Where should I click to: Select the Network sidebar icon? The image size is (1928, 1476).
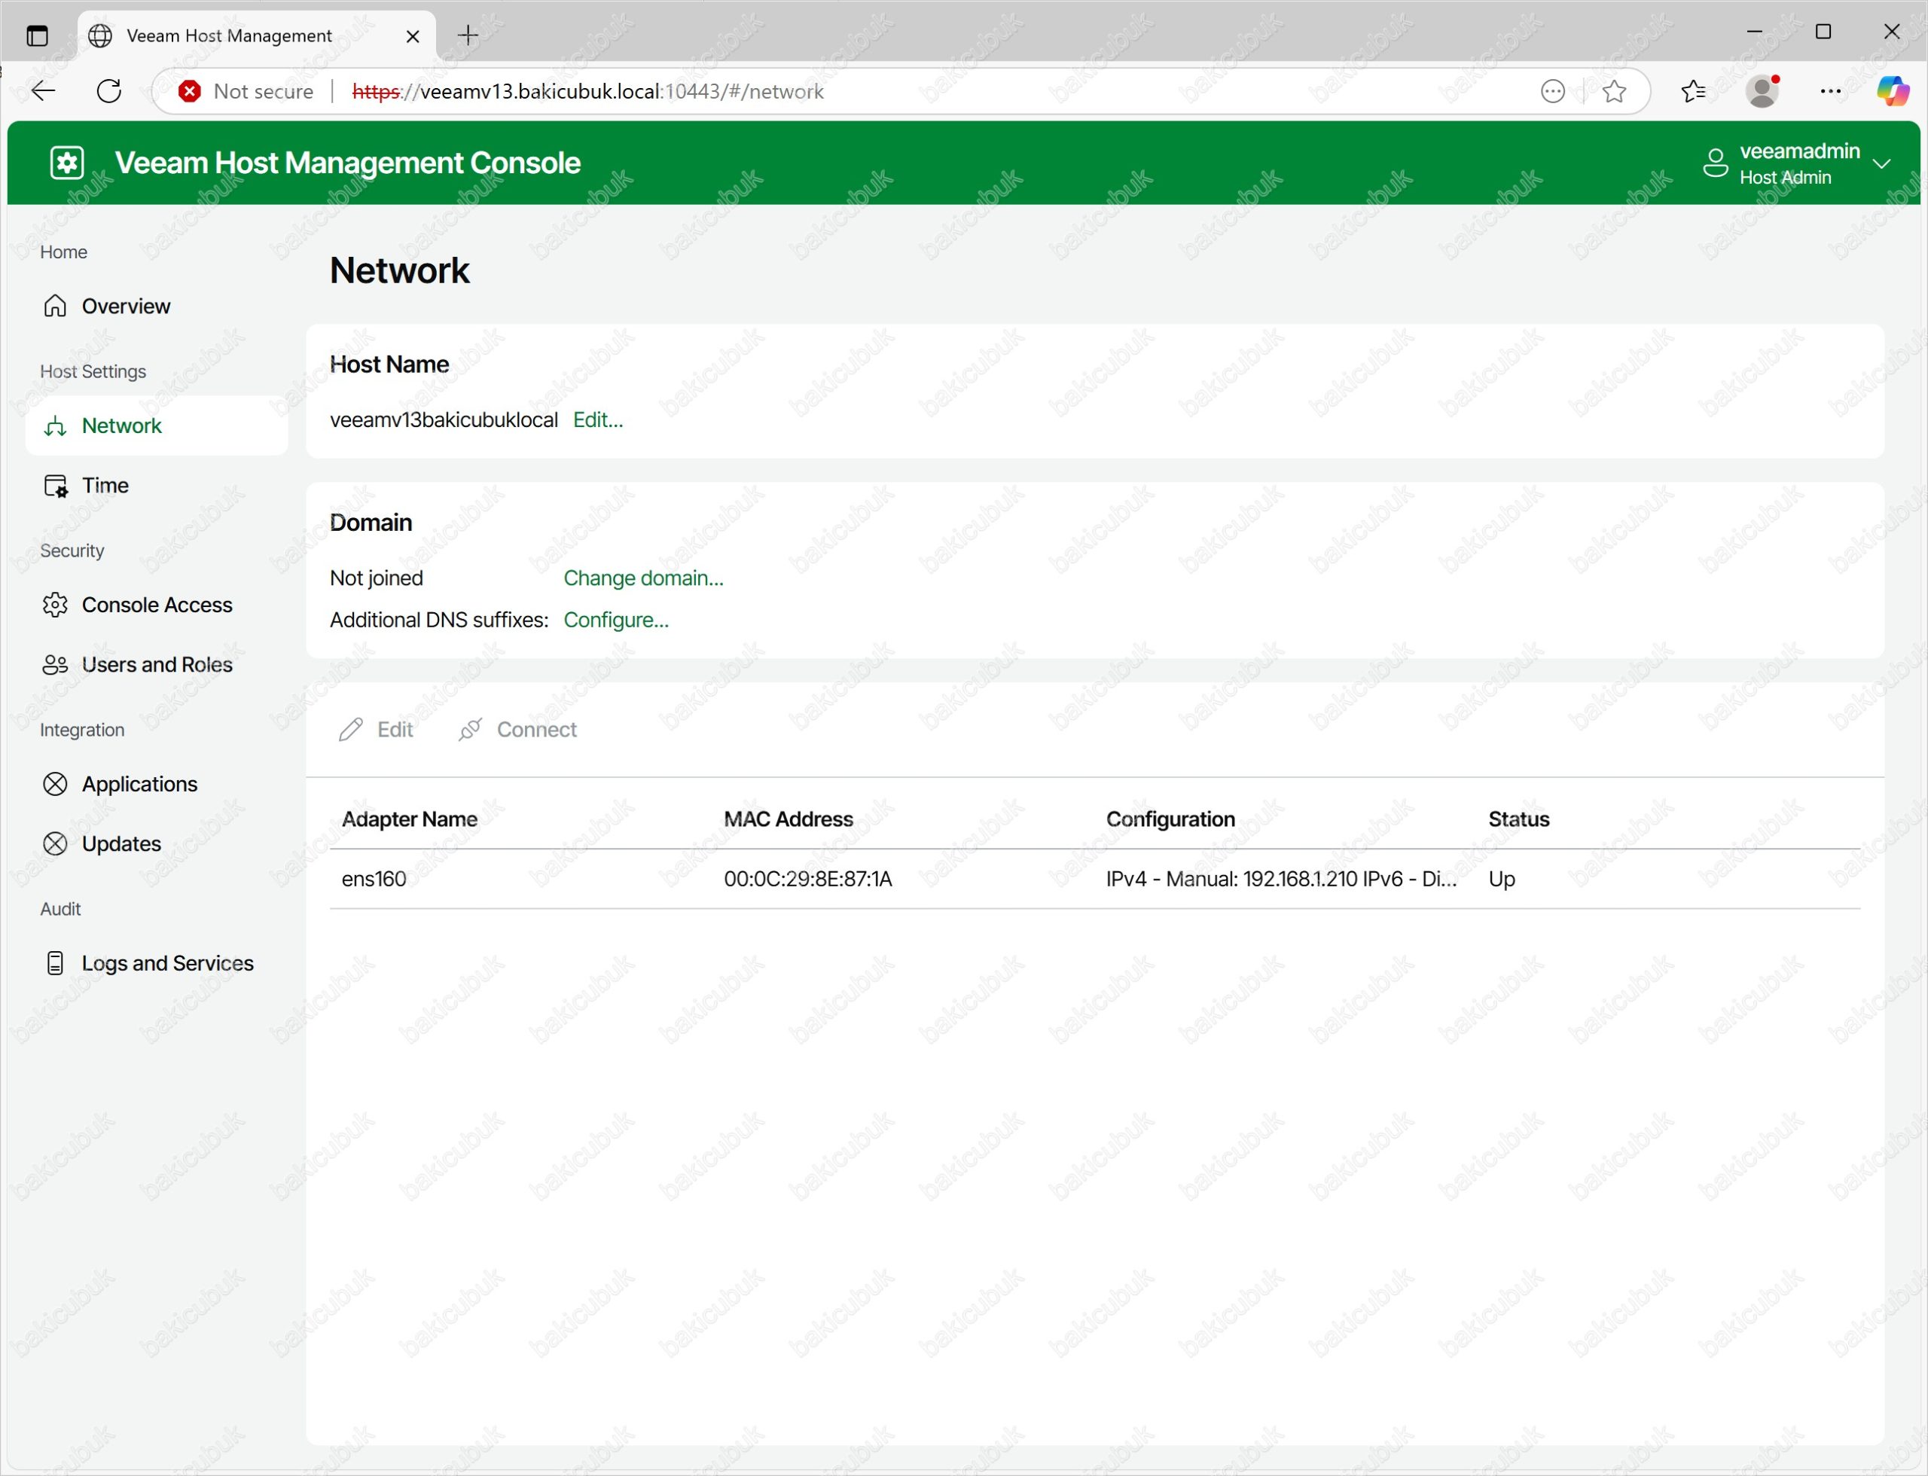[x=56, y=426]
